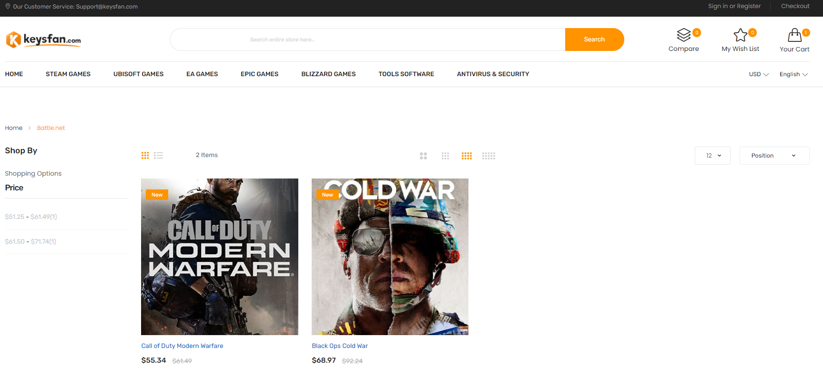Click the Checkout link
Viewport: 823px width, 377px height.
coord(795,6)
